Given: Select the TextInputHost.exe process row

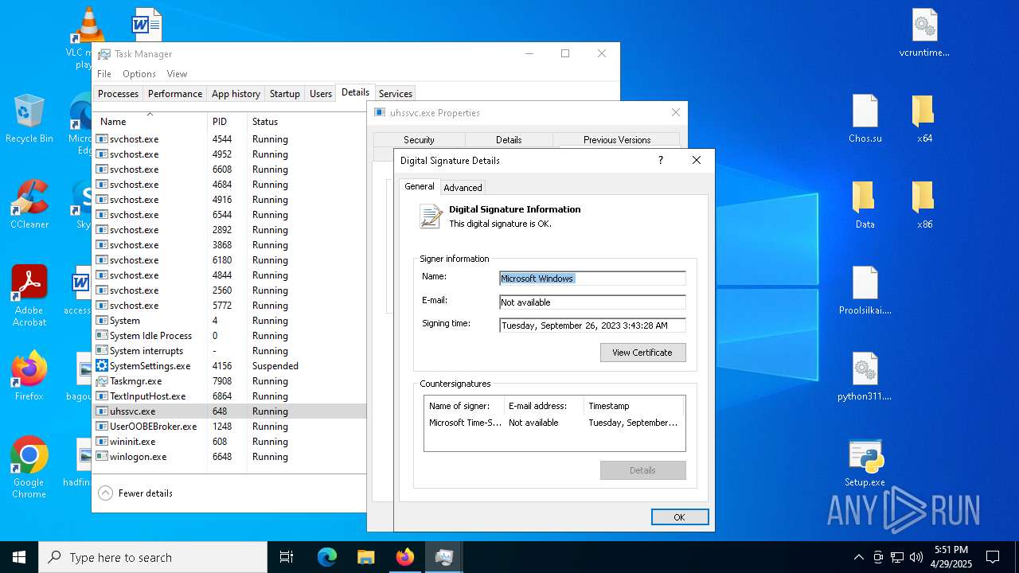Looking at the screenshot, I should click(x=229, y=396).
